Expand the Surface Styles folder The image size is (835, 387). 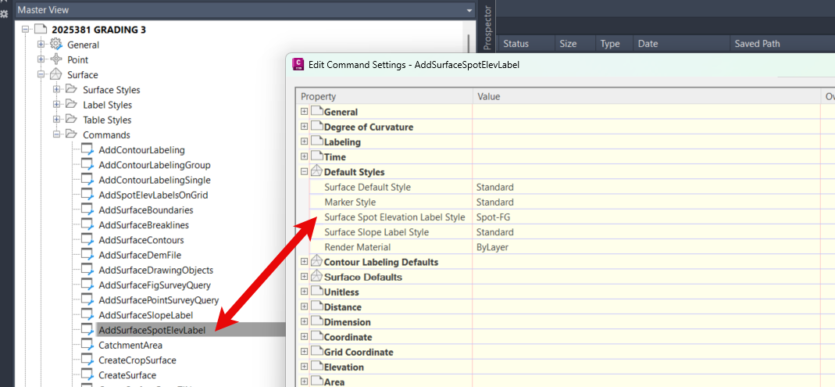[x=56, y=90]
